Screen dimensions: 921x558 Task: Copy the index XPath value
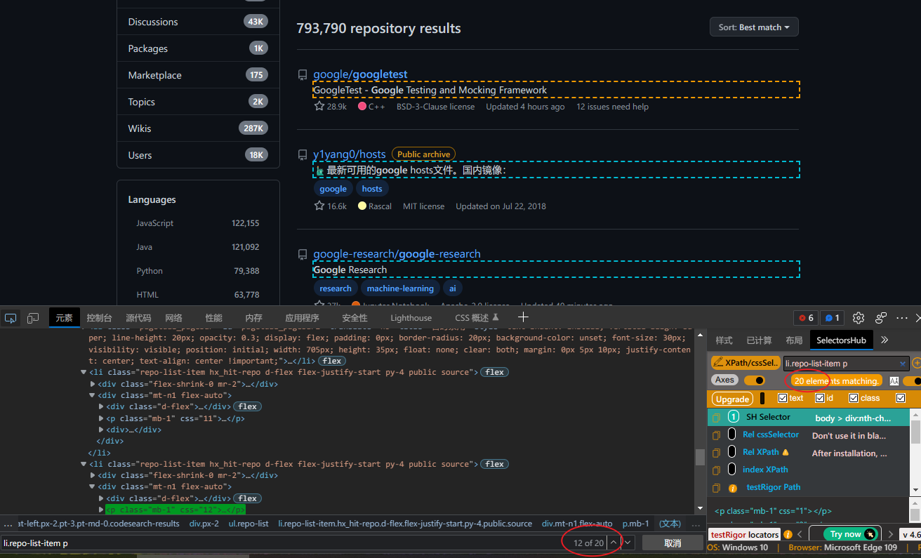click(x=716, y=470)
